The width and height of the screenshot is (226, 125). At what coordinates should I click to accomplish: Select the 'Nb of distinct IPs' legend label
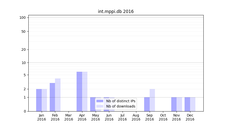pyautogui.click(x=121, y=101)
